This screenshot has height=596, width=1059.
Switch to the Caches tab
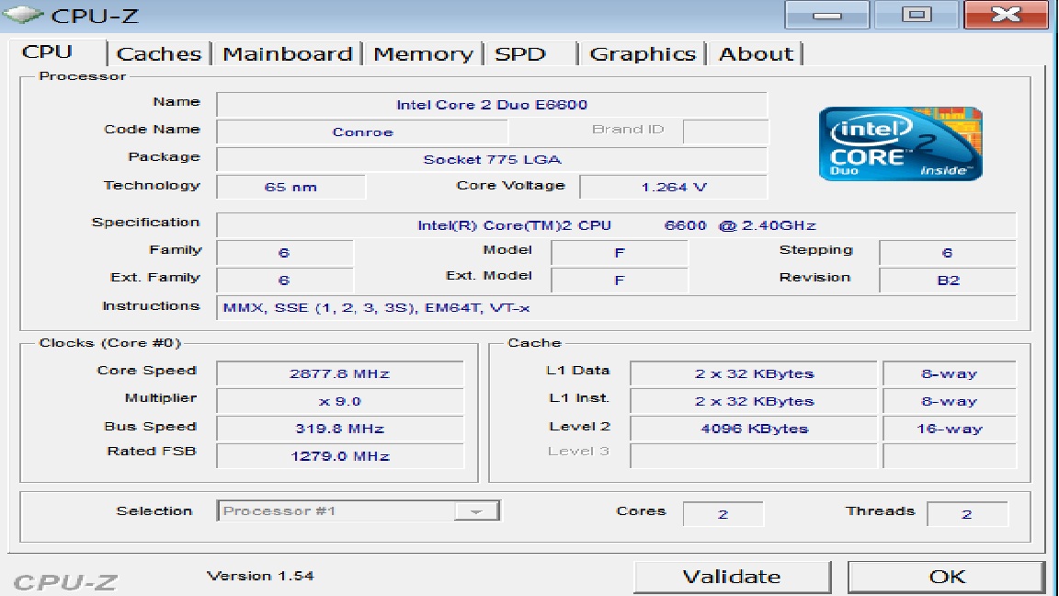point(159,53)
